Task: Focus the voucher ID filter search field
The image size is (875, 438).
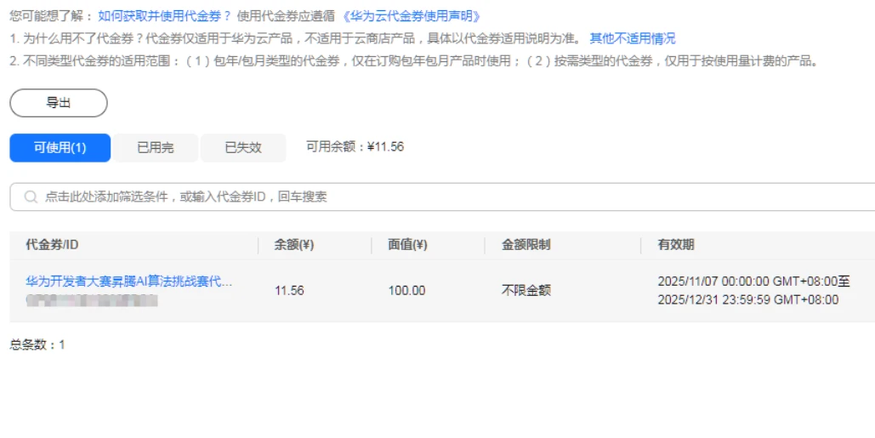Action: [x=442, y=197]
